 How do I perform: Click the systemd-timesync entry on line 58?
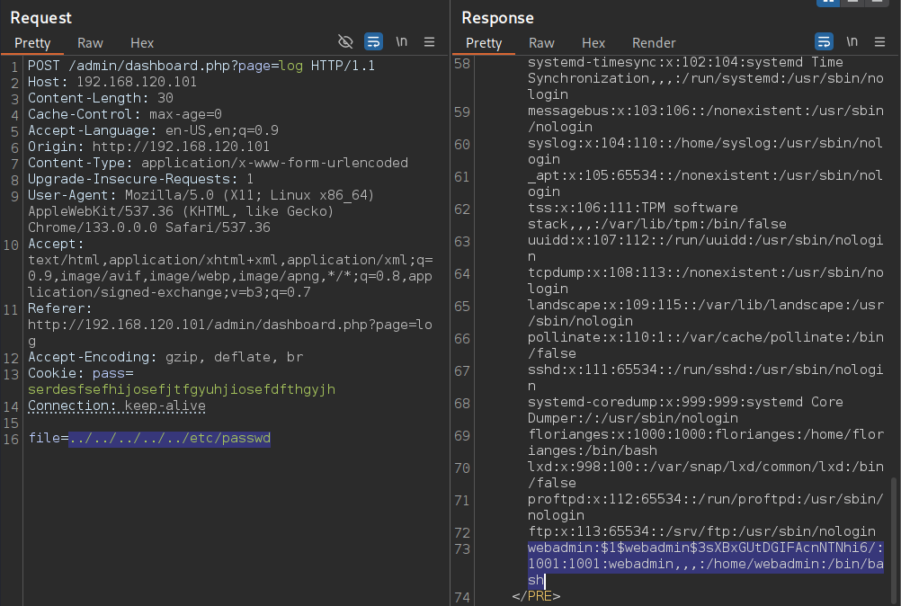(x=706, y=78)
